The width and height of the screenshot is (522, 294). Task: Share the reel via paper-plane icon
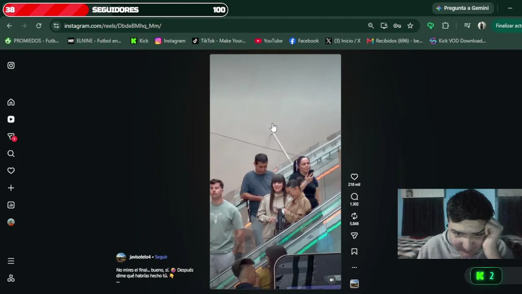354,236
